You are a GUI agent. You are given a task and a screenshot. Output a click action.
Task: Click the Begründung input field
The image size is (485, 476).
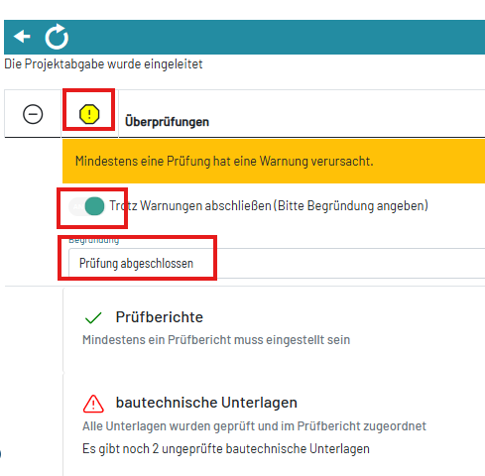click(277, 264)
